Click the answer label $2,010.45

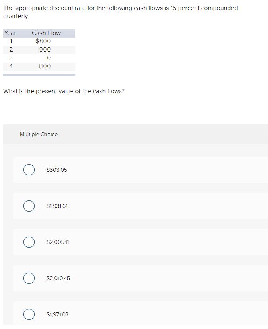click(58, 278)
